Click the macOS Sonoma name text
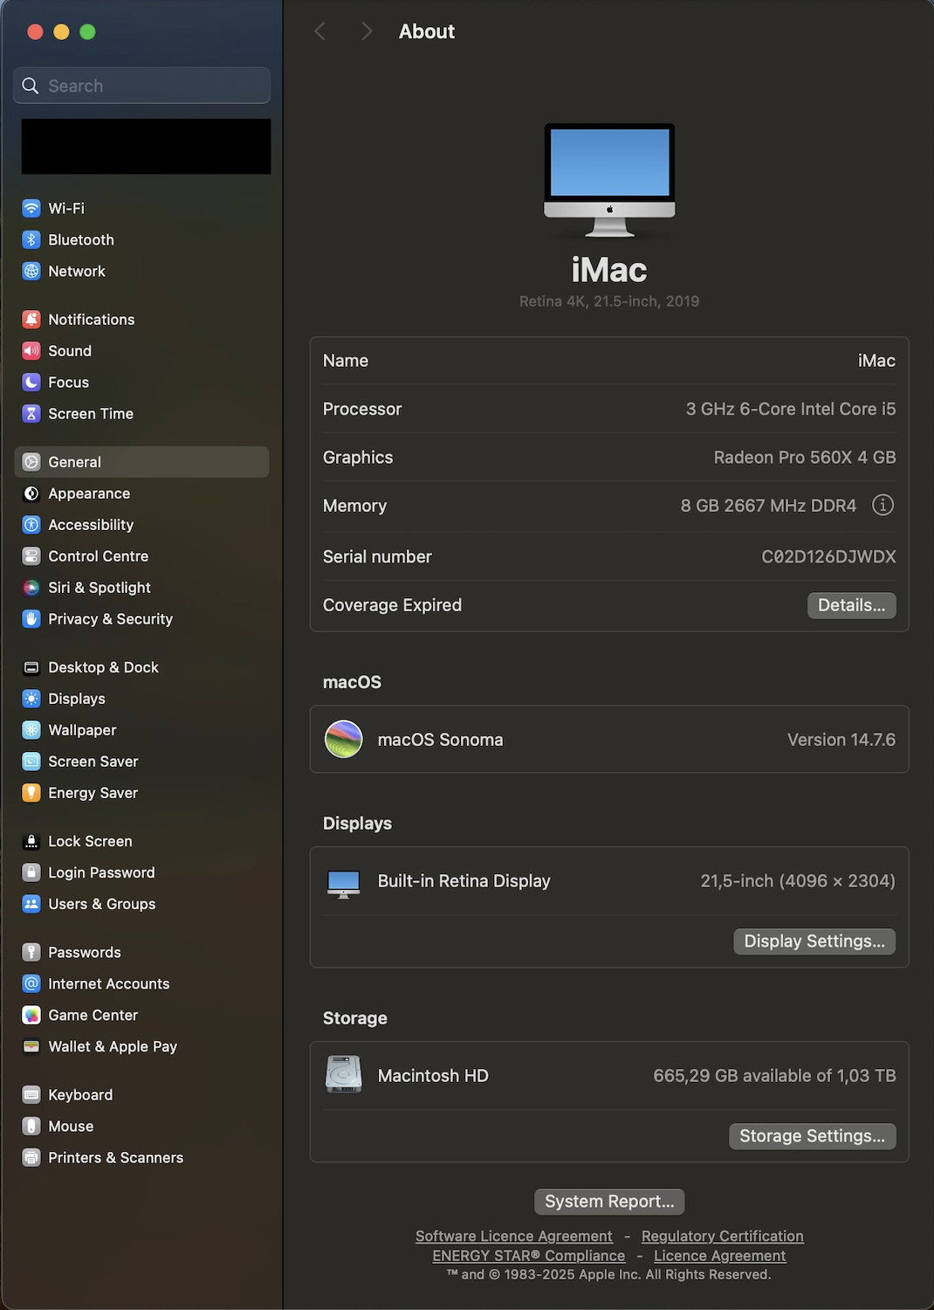Viewport: 934px width, 1310px height. pos(440,740)
